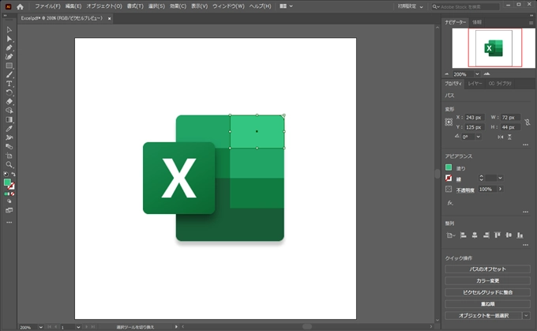Image resolution: width=537 pixels, height=331 pixels.
Task: Click the opacity icon in Appearance
Action: [449, 189]
